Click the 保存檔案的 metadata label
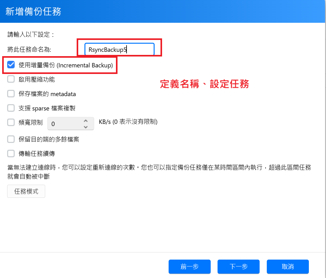The image size is (326, 278). pyautogui.click(x=47, y=94)
